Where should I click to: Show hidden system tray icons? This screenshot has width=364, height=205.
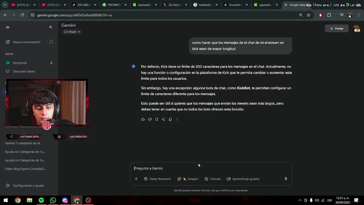300,200
